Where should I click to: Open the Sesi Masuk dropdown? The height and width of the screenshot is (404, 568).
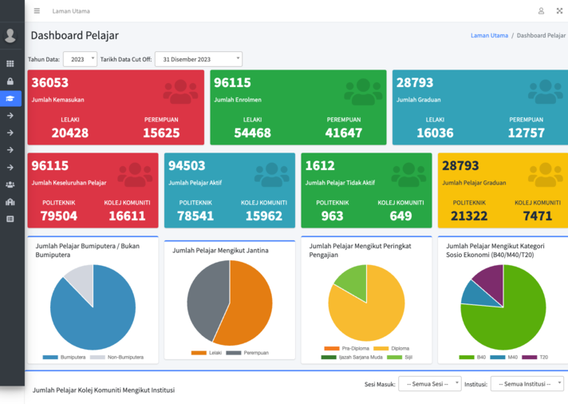[429, 384]
